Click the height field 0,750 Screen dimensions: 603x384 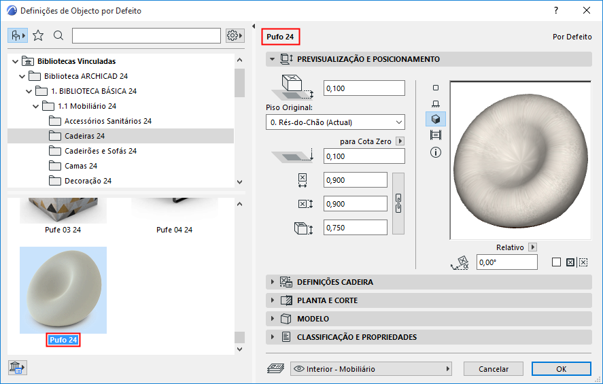click(x=356, y=228)
